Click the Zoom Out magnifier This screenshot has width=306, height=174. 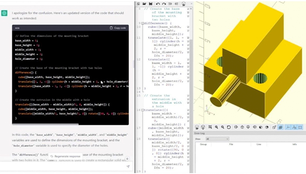click(223, 127)
